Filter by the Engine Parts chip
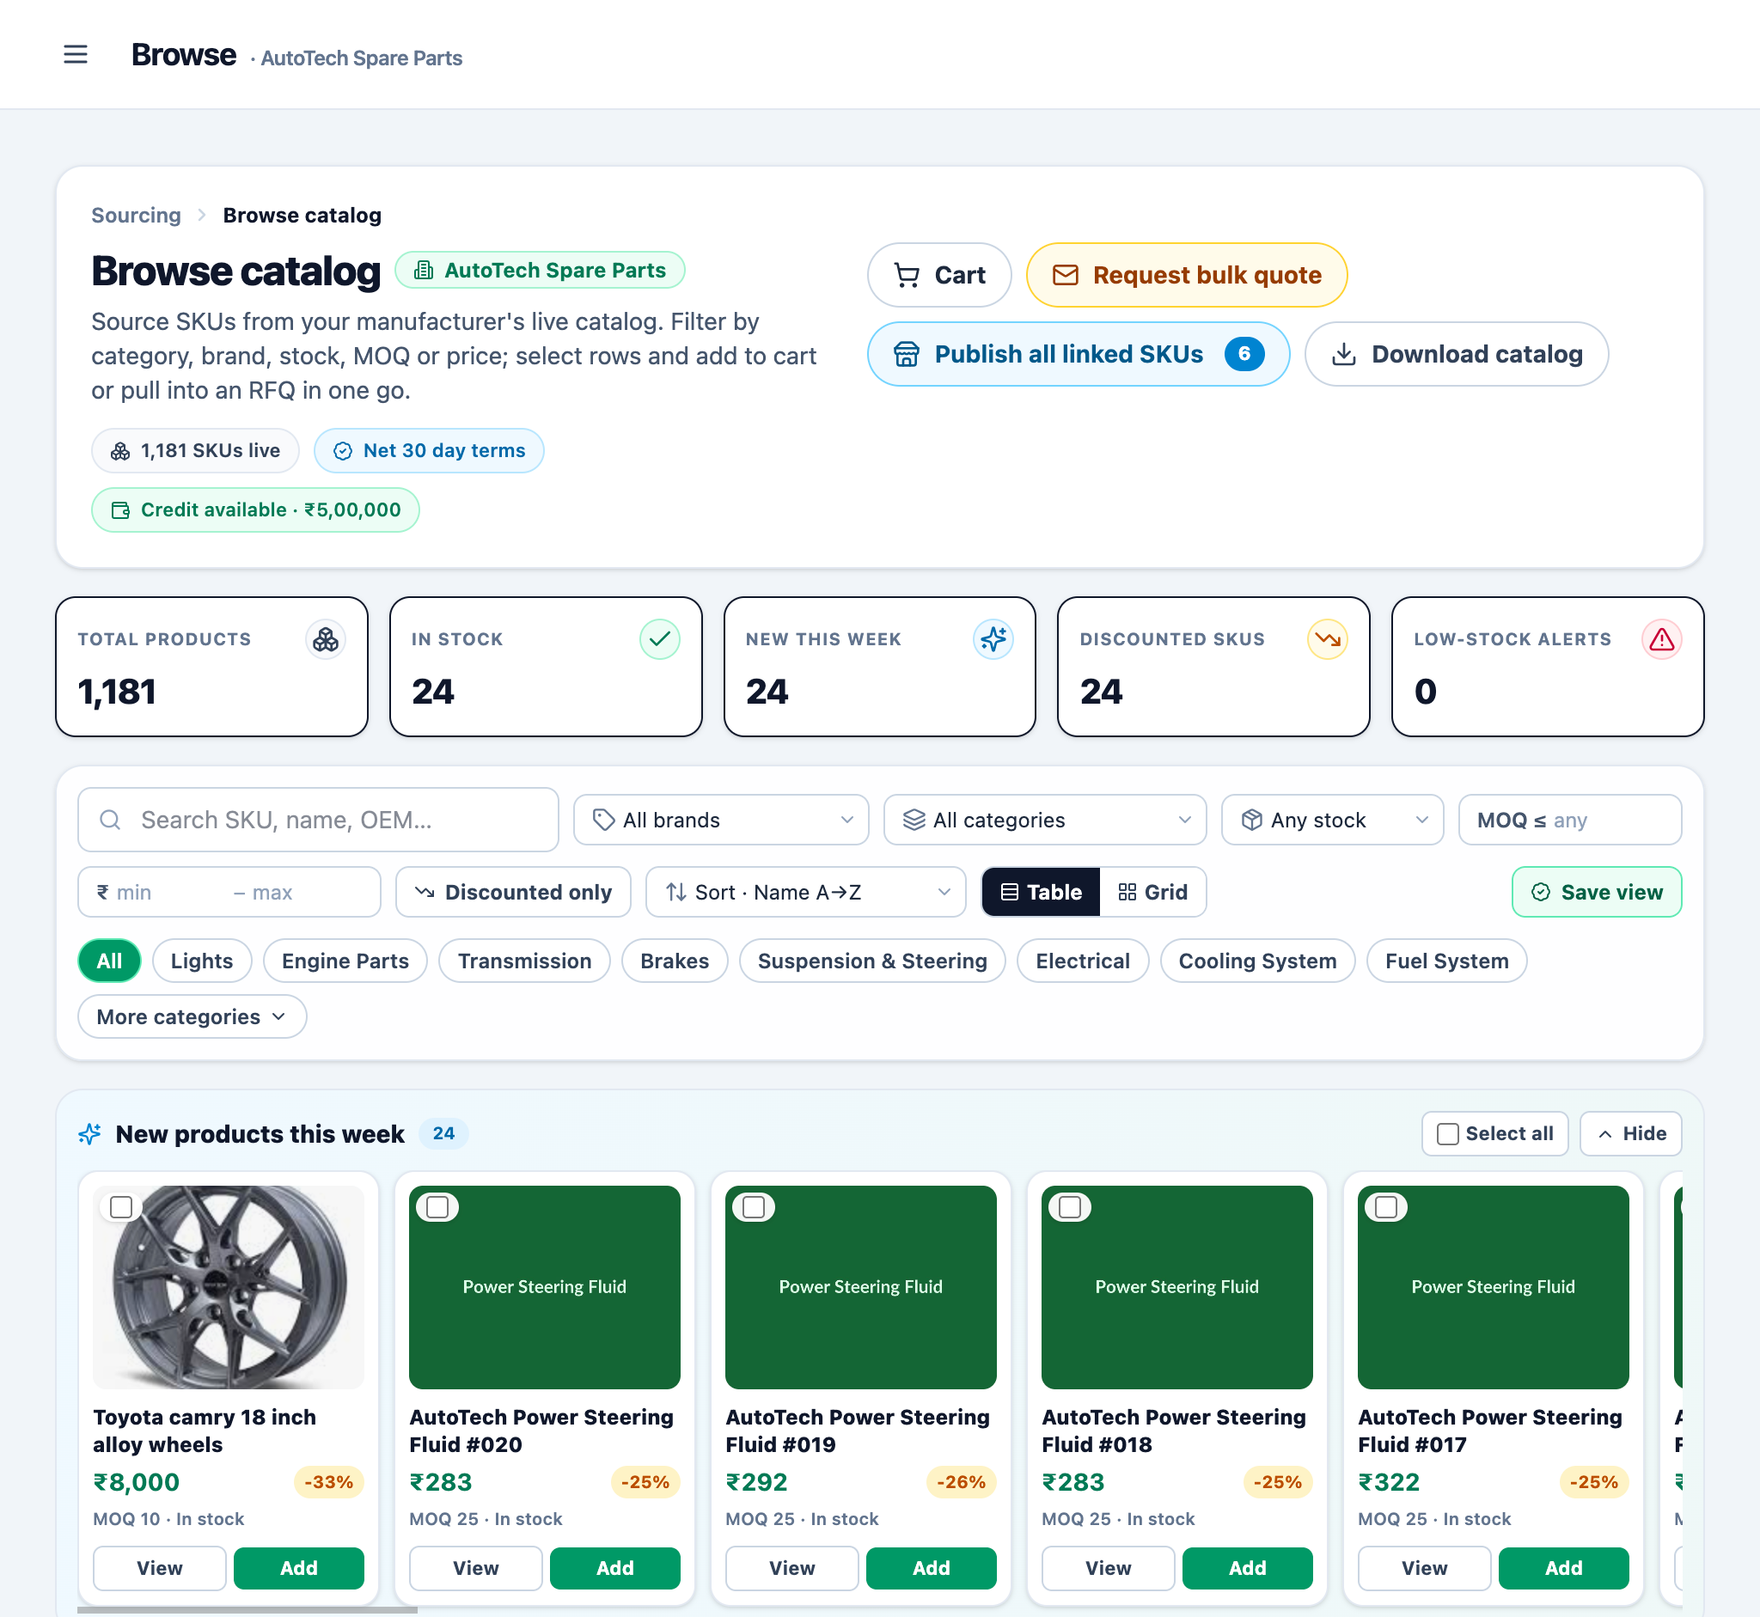 345,961
